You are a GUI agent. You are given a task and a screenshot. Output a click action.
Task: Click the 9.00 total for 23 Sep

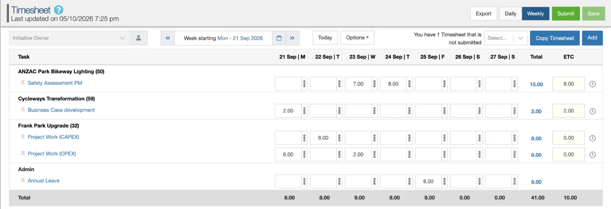click(359, 198)
